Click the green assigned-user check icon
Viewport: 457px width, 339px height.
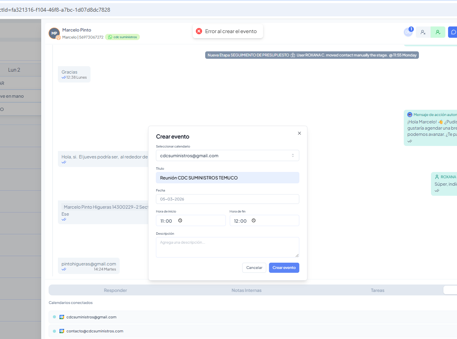(x=438, y=32)
